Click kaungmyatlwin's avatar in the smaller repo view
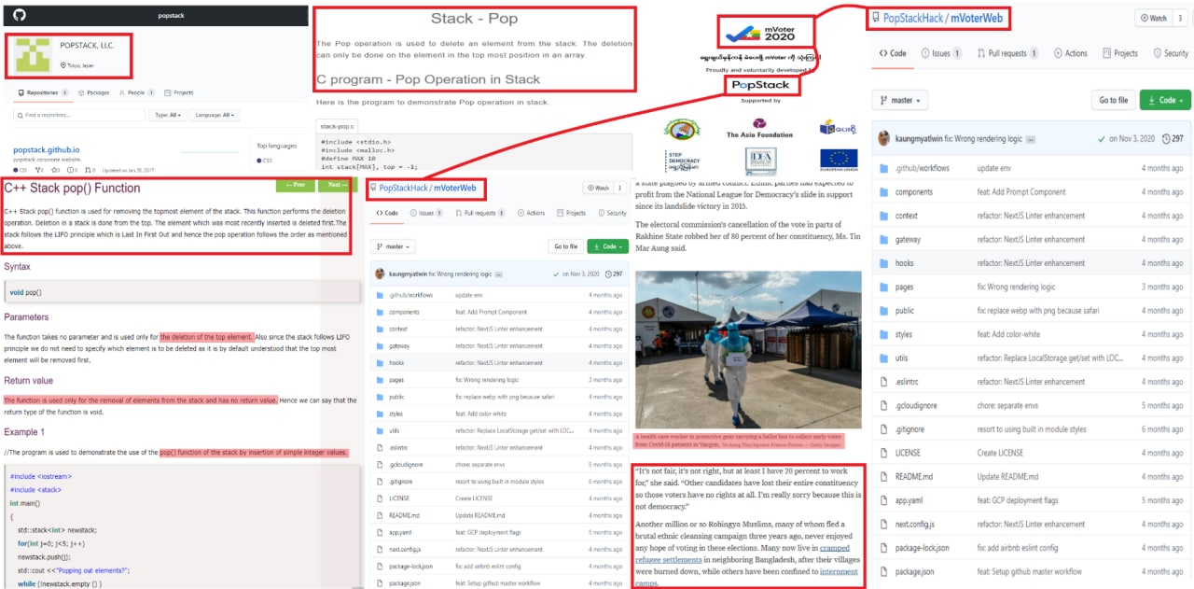Viewport: 1194px width, 589px height. pos(380,273)
